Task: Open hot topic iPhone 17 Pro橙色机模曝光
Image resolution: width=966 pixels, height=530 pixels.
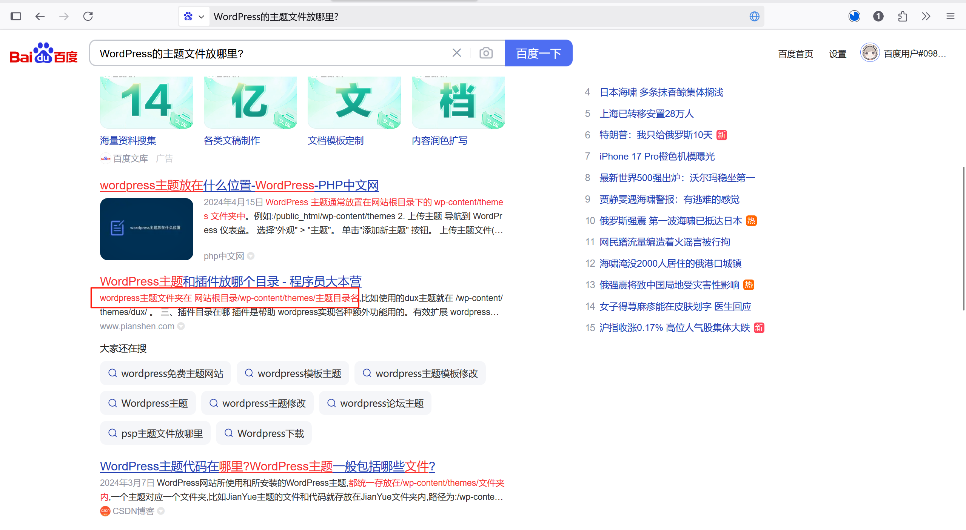Action: (657, 157)
